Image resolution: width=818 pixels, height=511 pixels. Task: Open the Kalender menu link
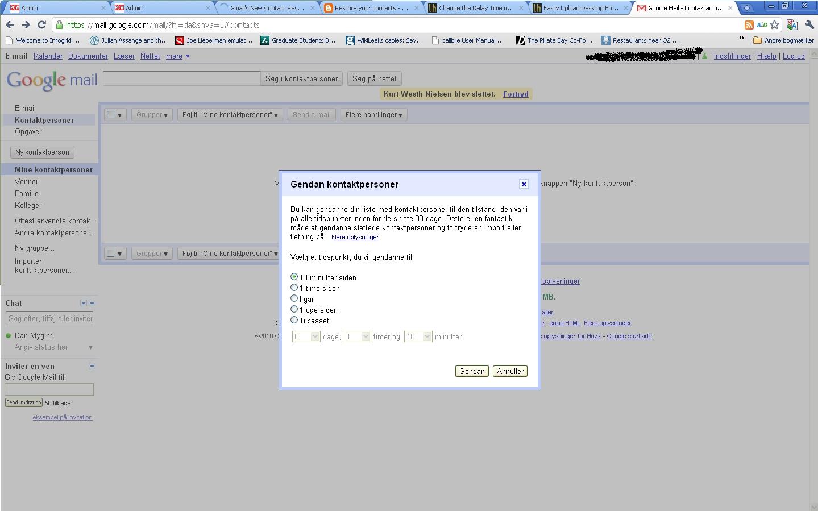tap(48, 56)
